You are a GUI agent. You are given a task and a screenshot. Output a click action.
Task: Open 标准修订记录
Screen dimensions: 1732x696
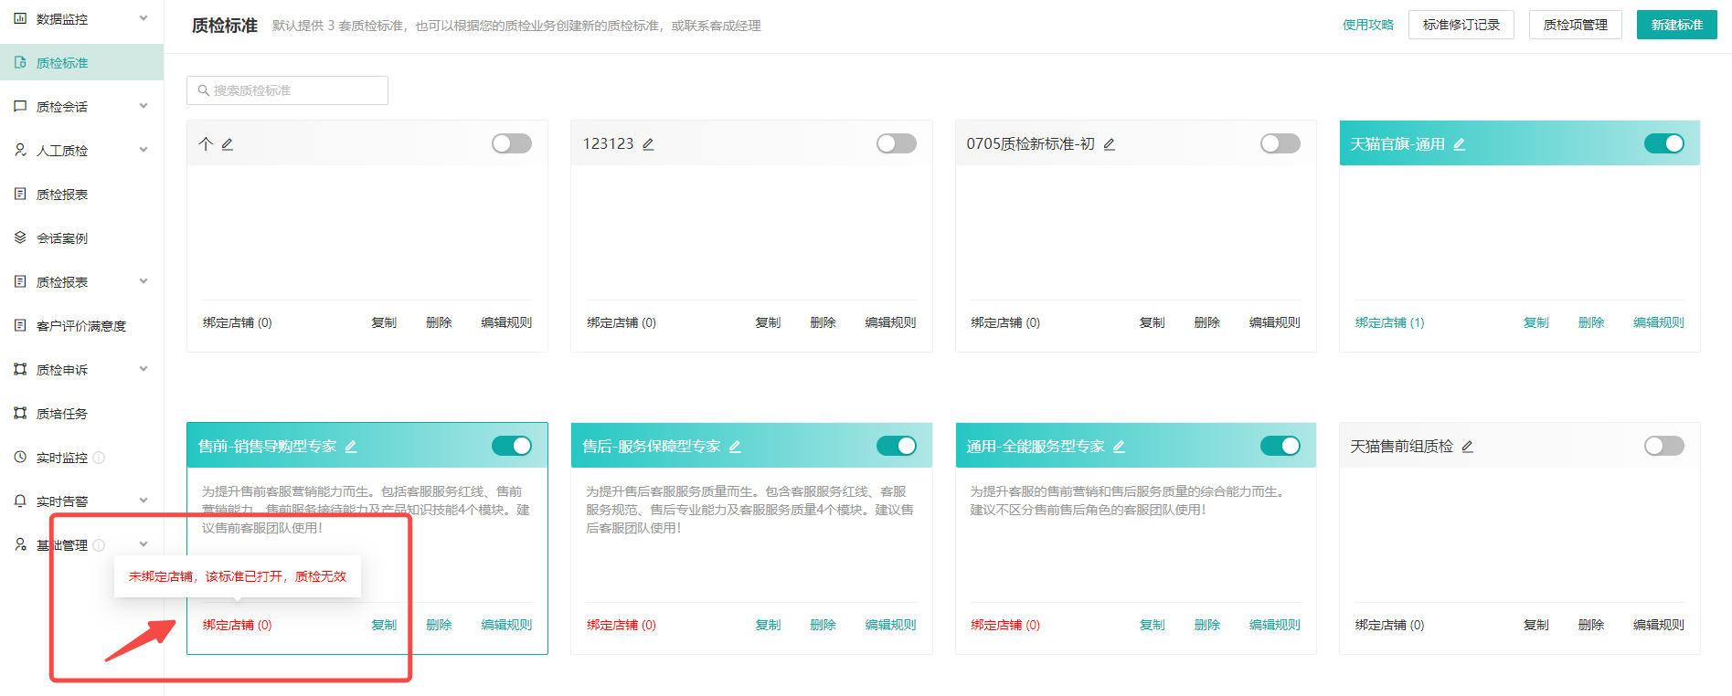click(x=1461, y=25)
